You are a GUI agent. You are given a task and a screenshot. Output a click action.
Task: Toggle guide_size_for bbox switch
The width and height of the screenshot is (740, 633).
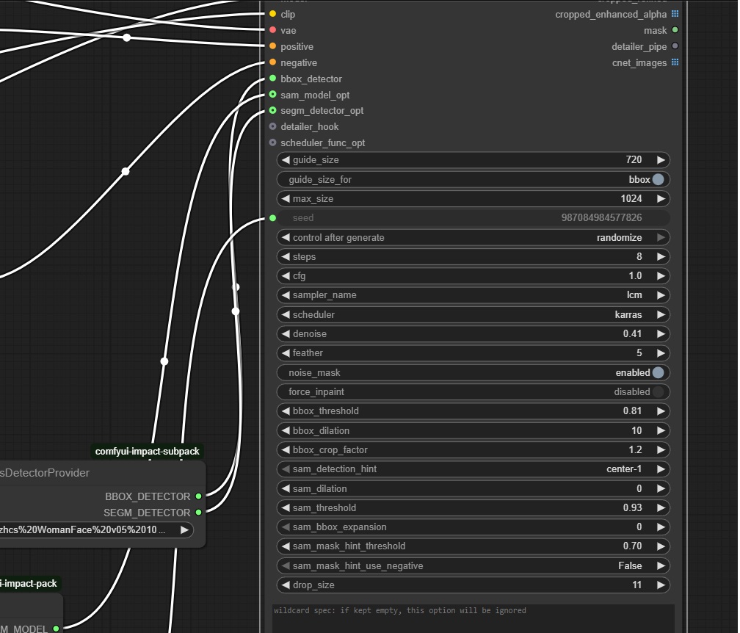(x=658, y=179)
